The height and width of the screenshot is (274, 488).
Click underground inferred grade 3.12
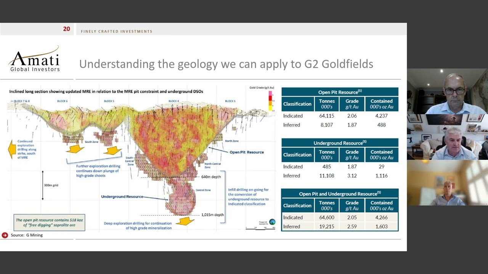352,176
